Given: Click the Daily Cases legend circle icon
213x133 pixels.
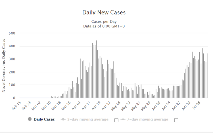Looking at the screenshot, I should point(30,119).
